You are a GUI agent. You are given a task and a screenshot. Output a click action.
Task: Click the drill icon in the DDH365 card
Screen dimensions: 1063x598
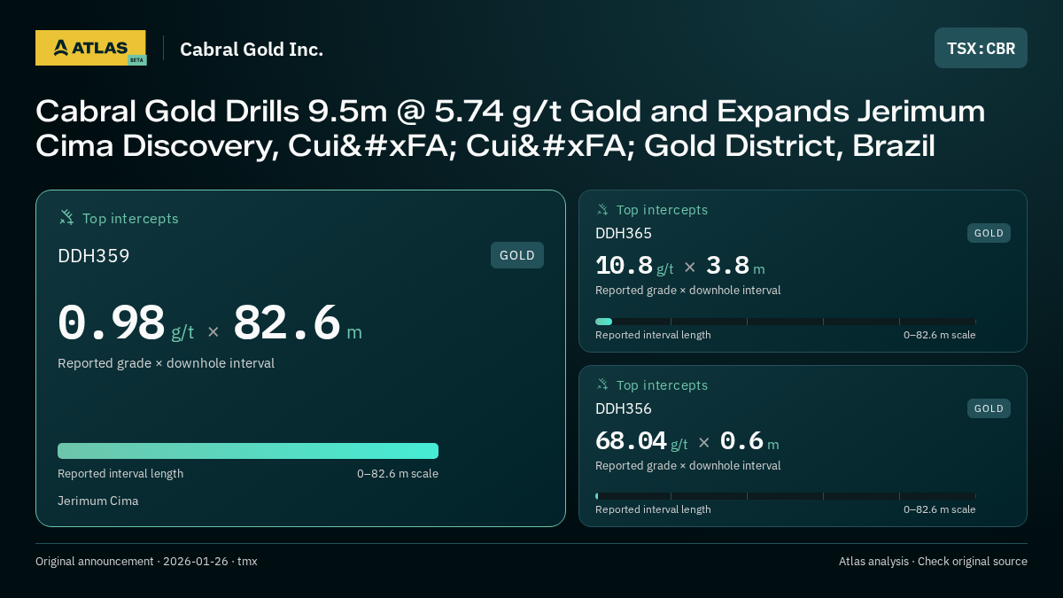(x=602, y=209)
